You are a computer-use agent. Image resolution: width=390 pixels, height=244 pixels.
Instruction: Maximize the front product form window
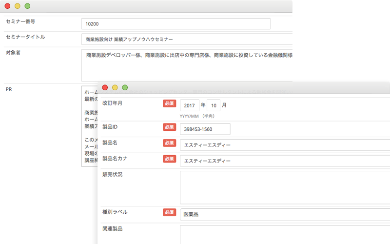125,87
